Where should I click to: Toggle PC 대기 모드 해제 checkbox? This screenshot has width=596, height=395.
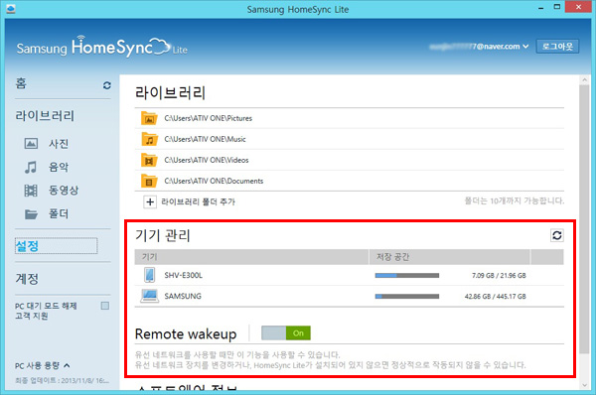pos(105,306)
